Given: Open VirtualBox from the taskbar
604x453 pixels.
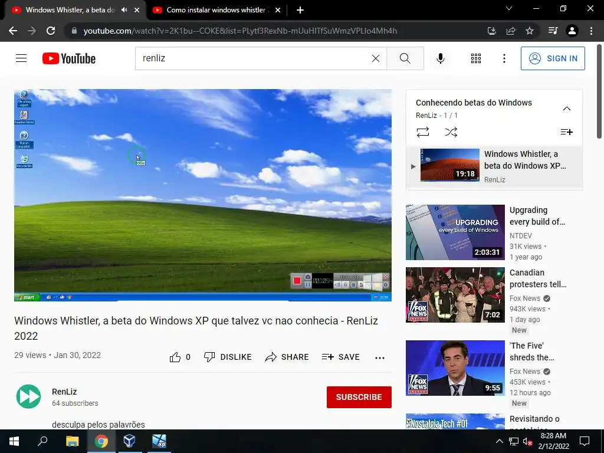Looking at the screenshot, I should pos(129,441).
